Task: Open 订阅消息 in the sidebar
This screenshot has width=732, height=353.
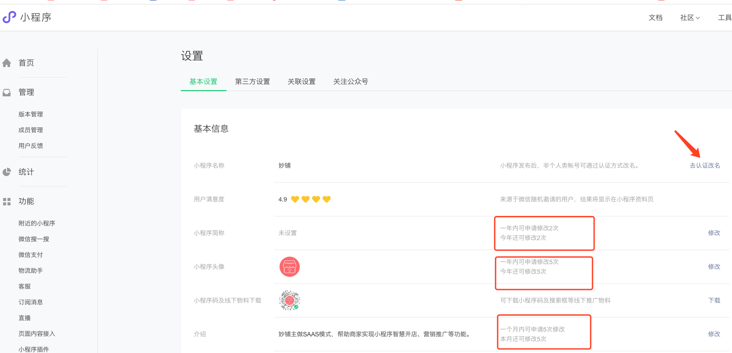Action: [x=31, y=302]
